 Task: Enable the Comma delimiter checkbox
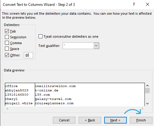point(7,43)
